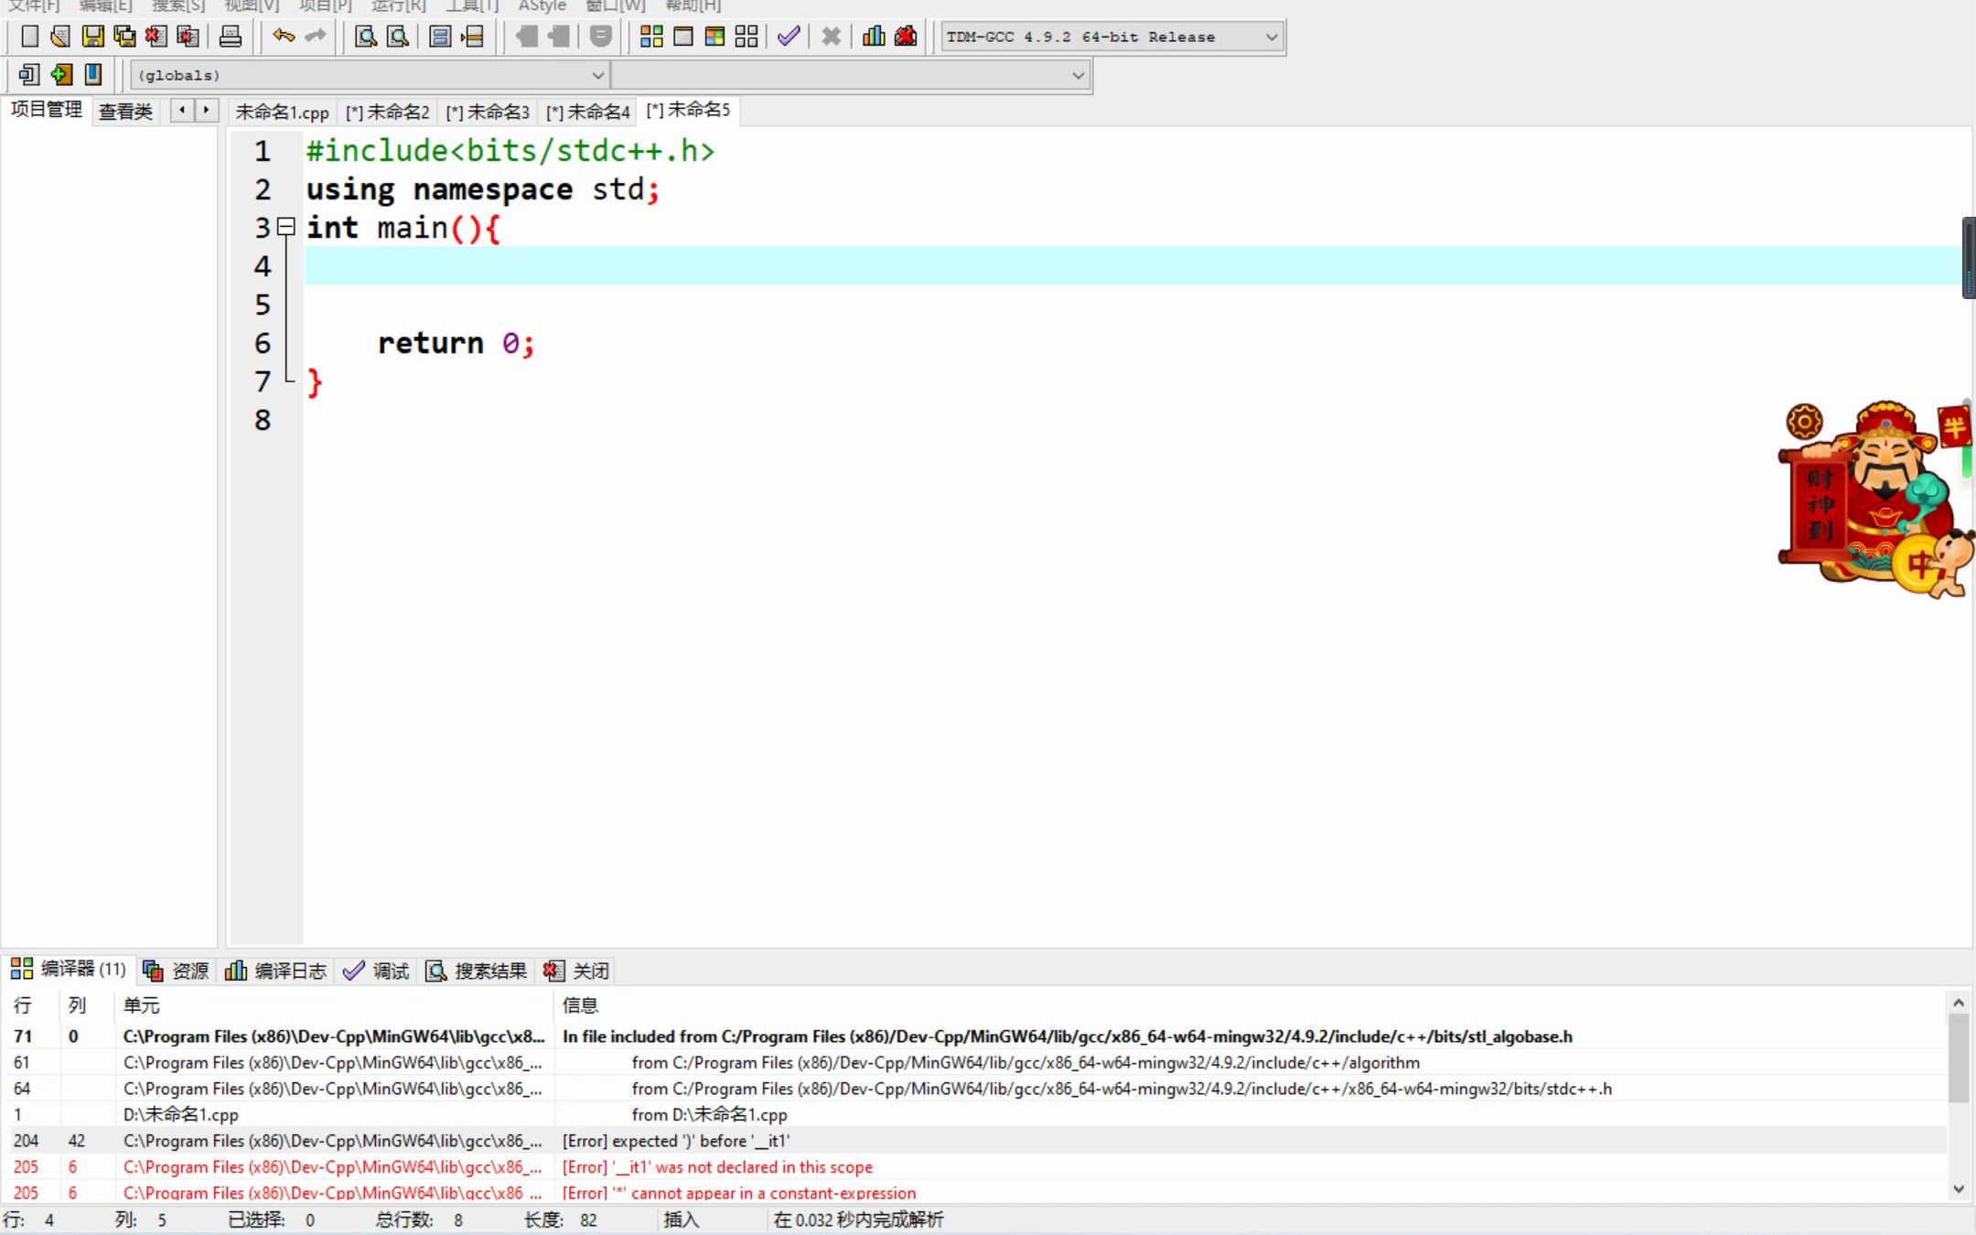This screenshot has width=1976, height=1235.
Task: Close the compiler output panel via 关闭
Action: (x=590, y=971)
